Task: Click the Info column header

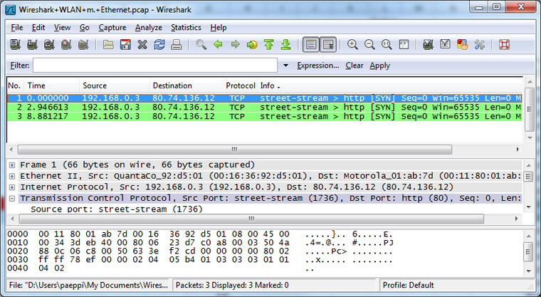Action: 390,85
